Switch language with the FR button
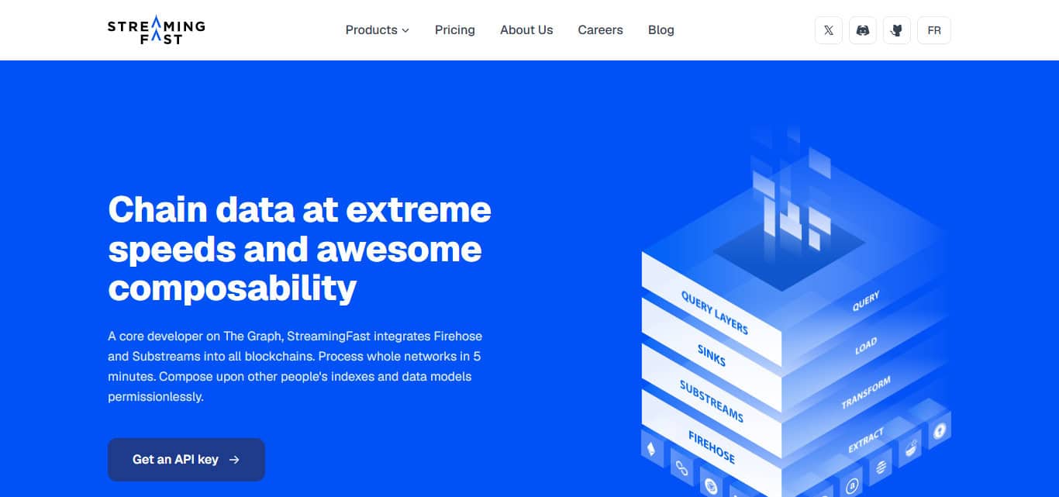This screenshot has width=1059, height=497. tap(934, 30)
